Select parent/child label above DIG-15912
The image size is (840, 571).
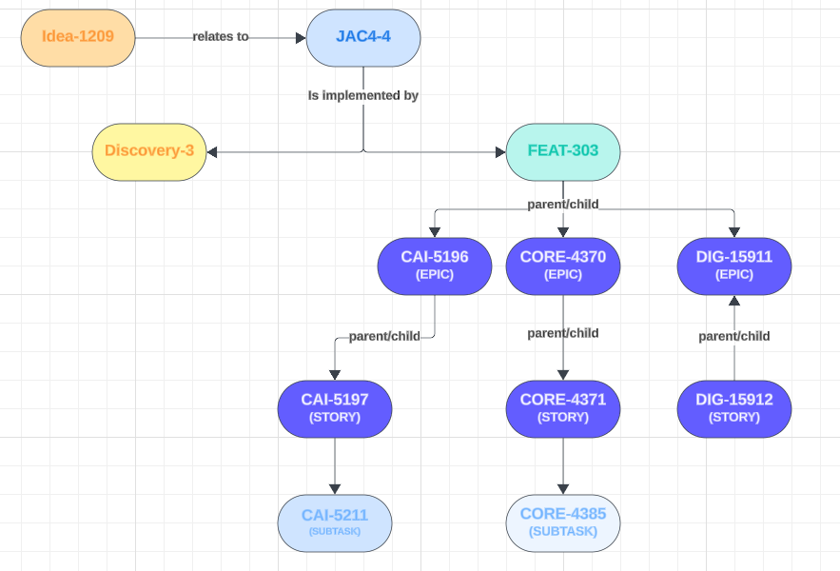click(x=733, y=336)
